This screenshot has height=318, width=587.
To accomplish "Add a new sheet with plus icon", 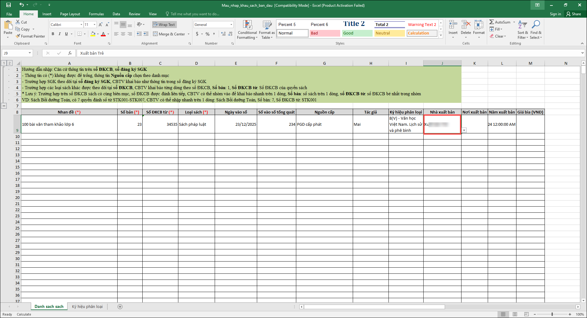I will [120, 307].
